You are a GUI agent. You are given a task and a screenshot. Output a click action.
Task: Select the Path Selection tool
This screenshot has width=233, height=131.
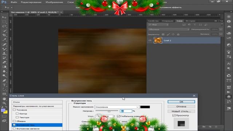(x=4, y=90)
